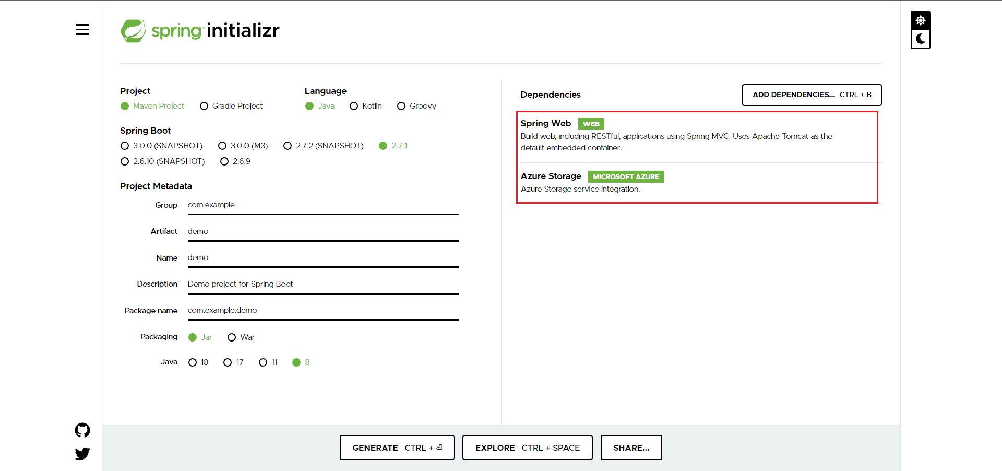The image size is (1002, 471).
Task: Click the EXPLORE button
Action: tap(527, 448)
